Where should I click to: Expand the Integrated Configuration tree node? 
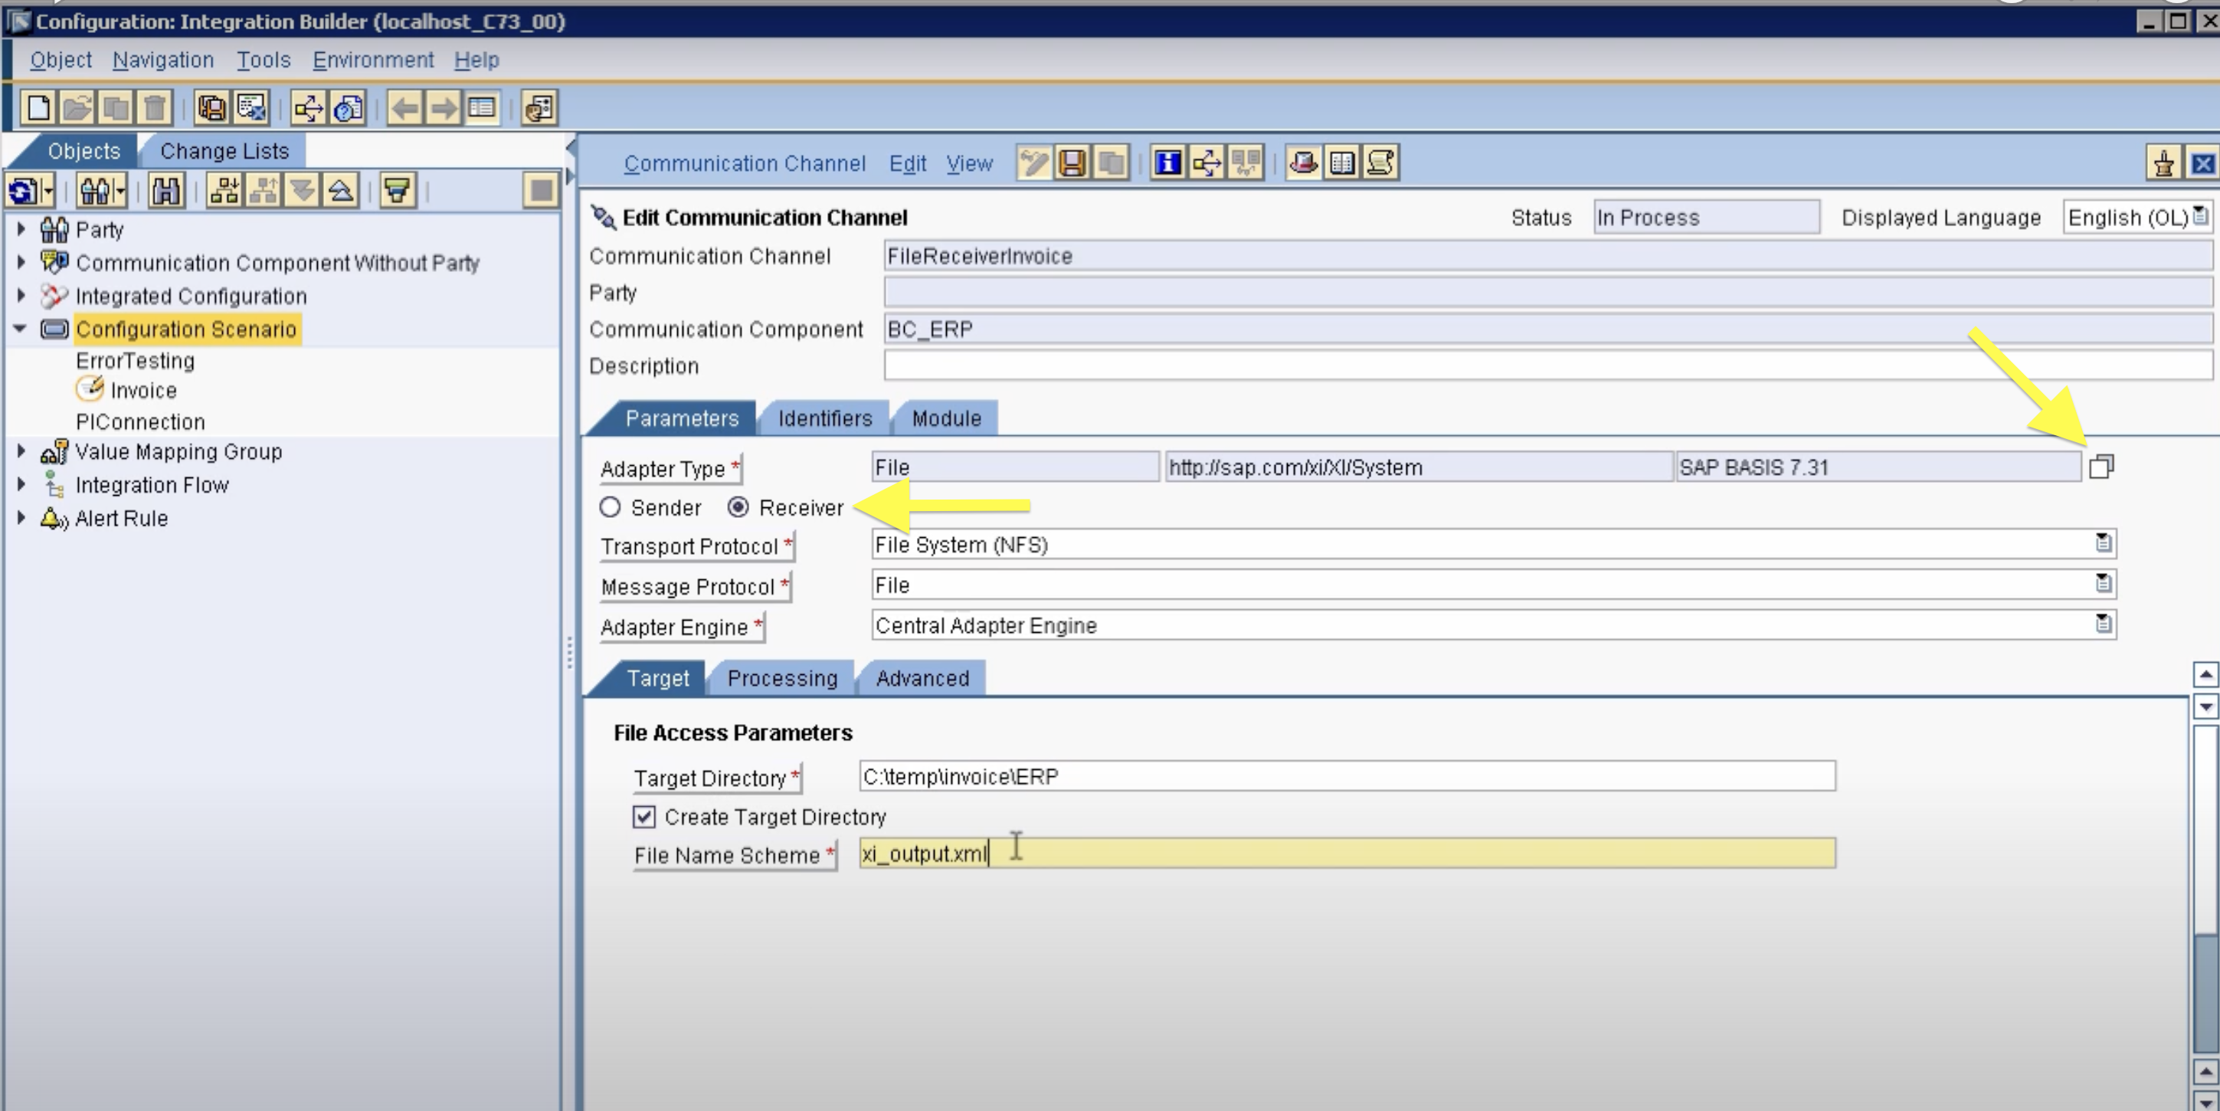(21, 295)
